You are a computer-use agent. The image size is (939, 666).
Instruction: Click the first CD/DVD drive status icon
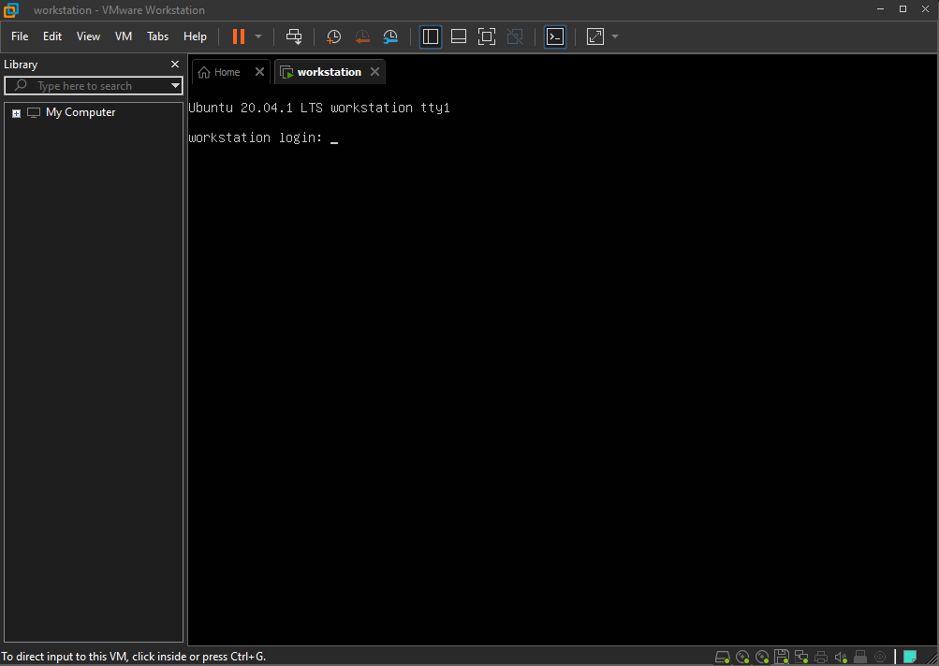pyautogui.click(x=742, y=657)
